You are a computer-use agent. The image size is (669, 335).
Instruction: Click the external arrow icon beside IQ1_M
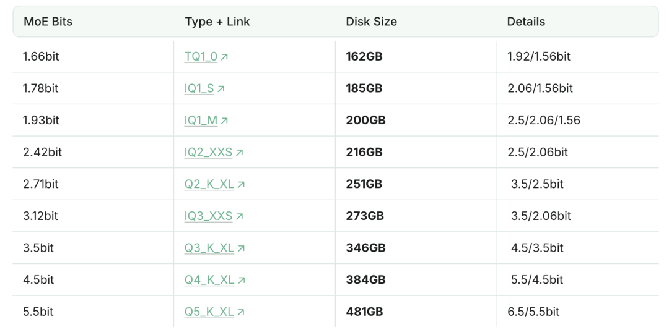[x=224, y=121]
